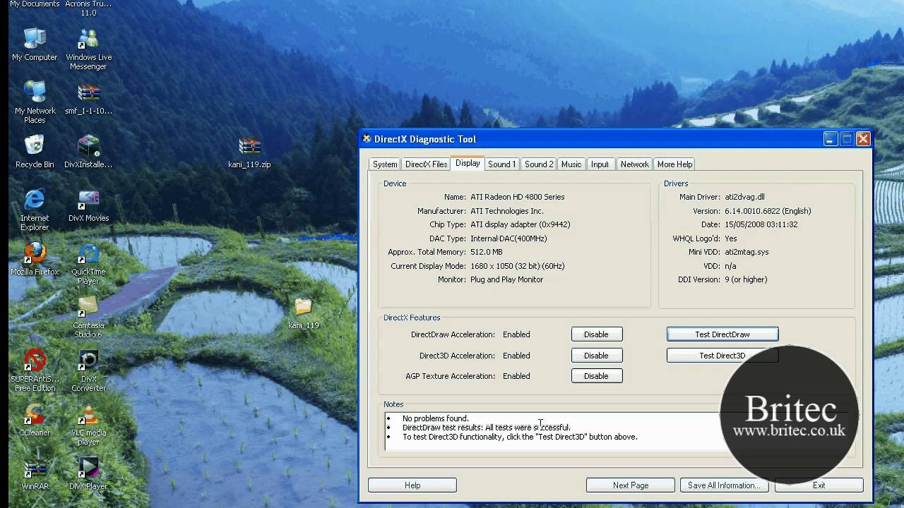
Task: Disable Direct3D Acceleration
Action: [x=596, y=356]
